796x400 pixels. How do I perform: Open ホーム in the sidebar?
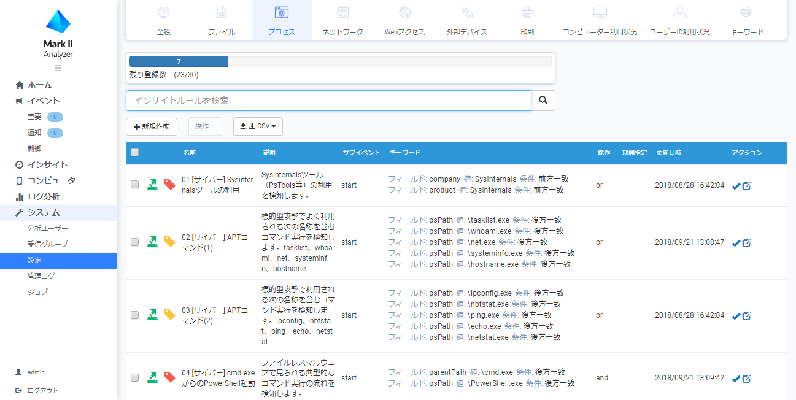[x=39, y=85]
